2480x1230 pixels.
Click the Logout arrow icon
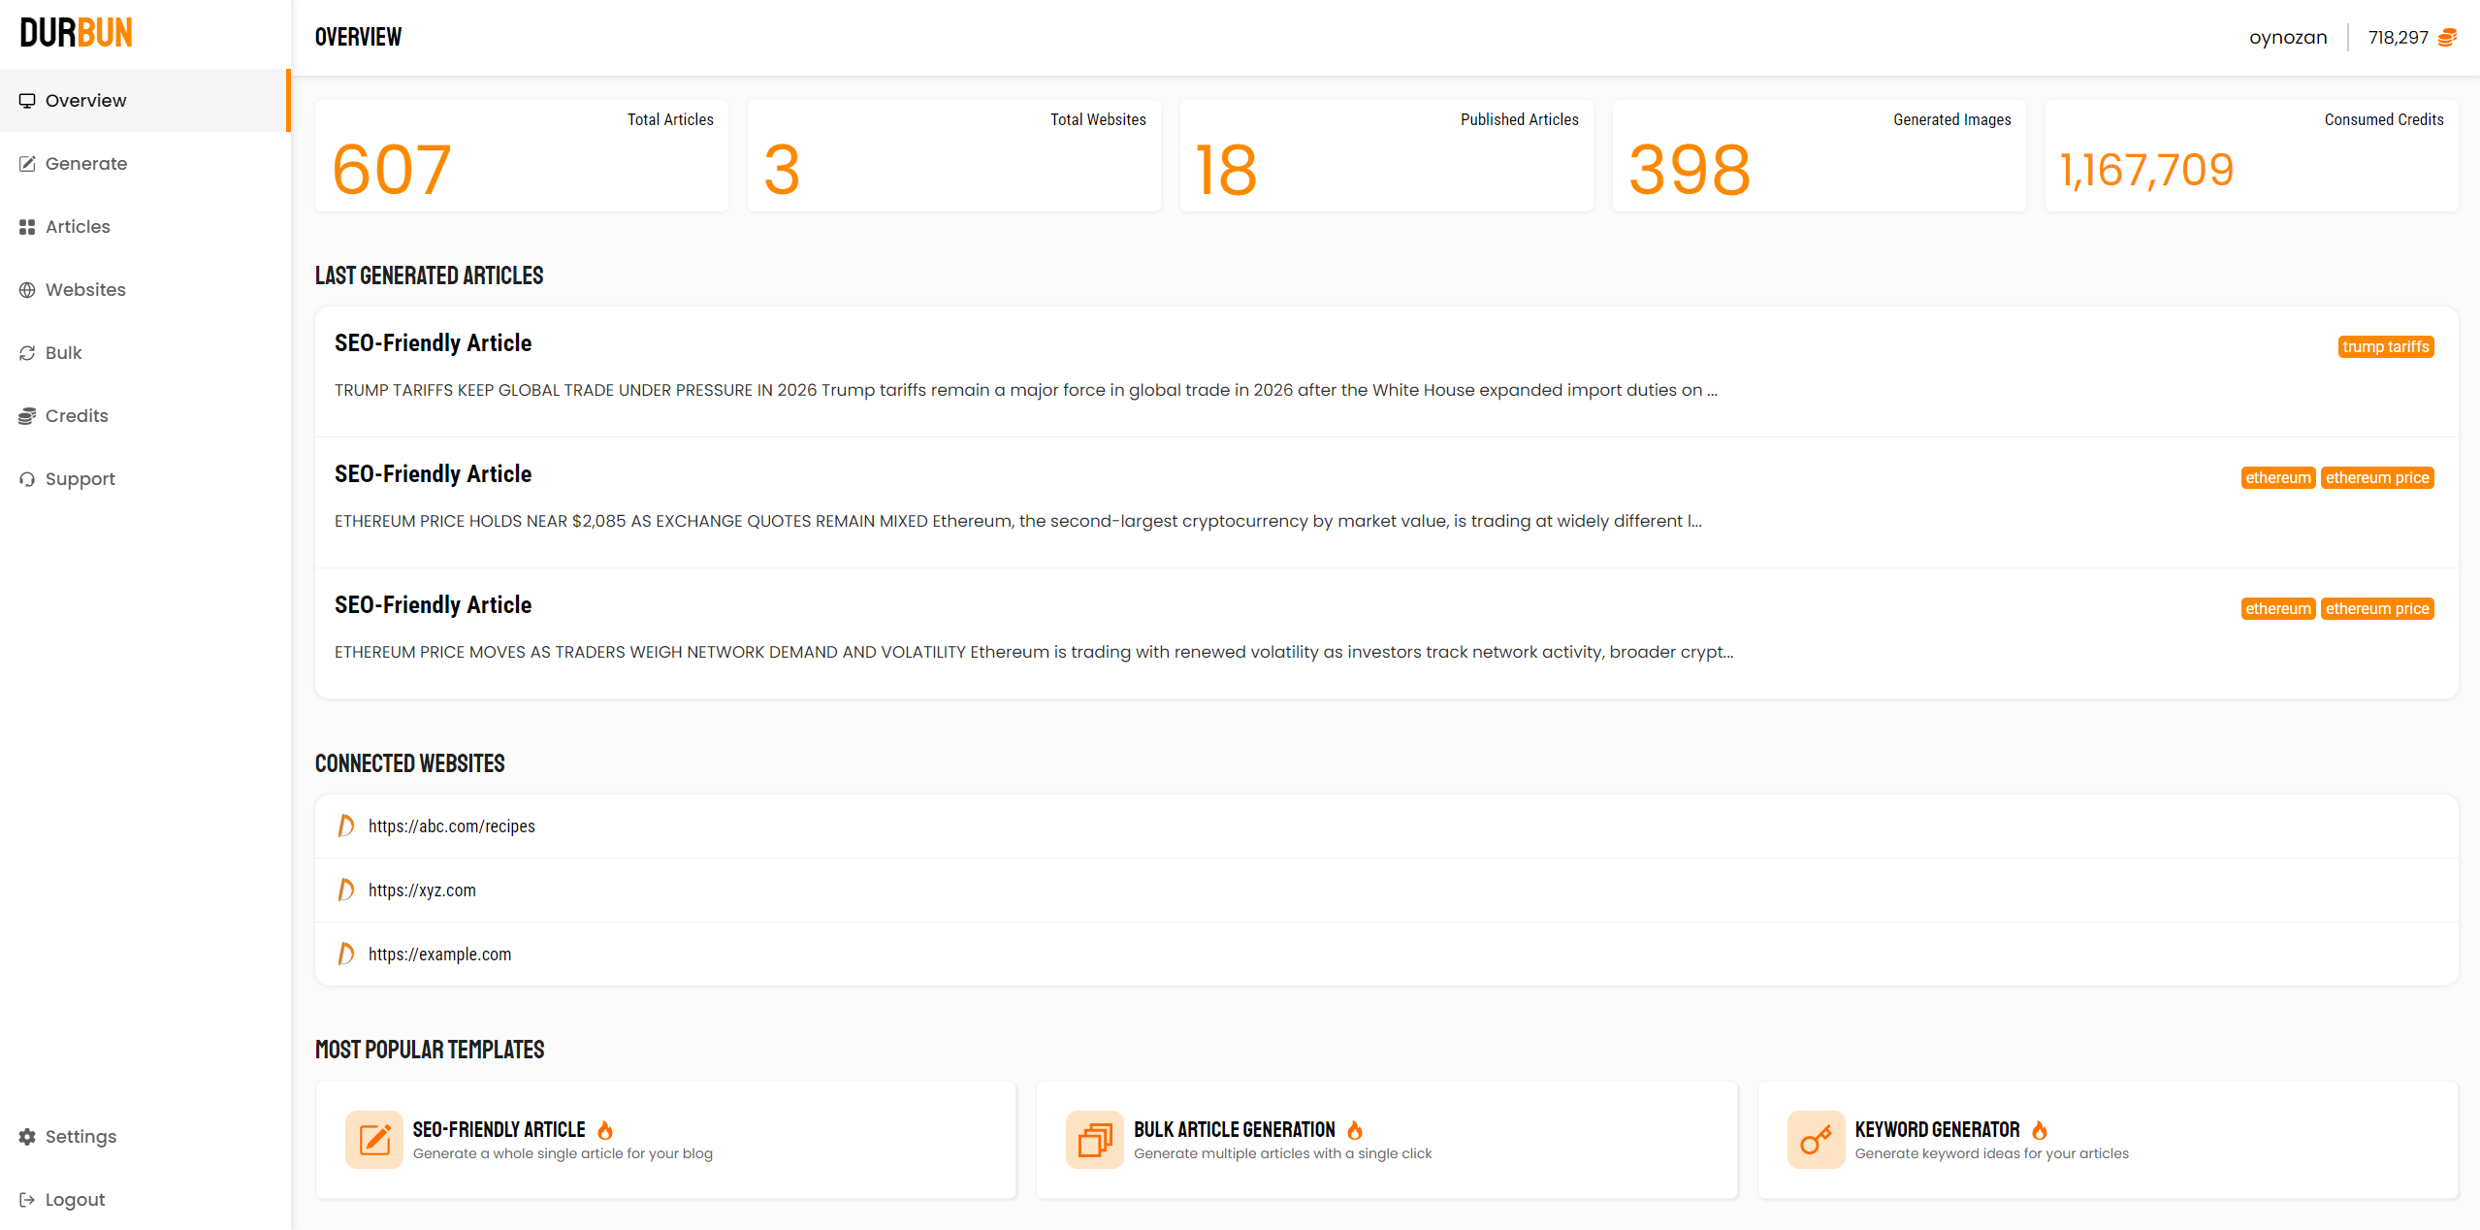point(27,1199)
